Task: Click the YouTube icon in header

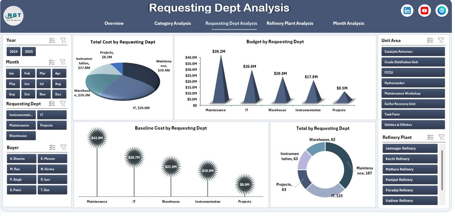Action: click(424, 11)
